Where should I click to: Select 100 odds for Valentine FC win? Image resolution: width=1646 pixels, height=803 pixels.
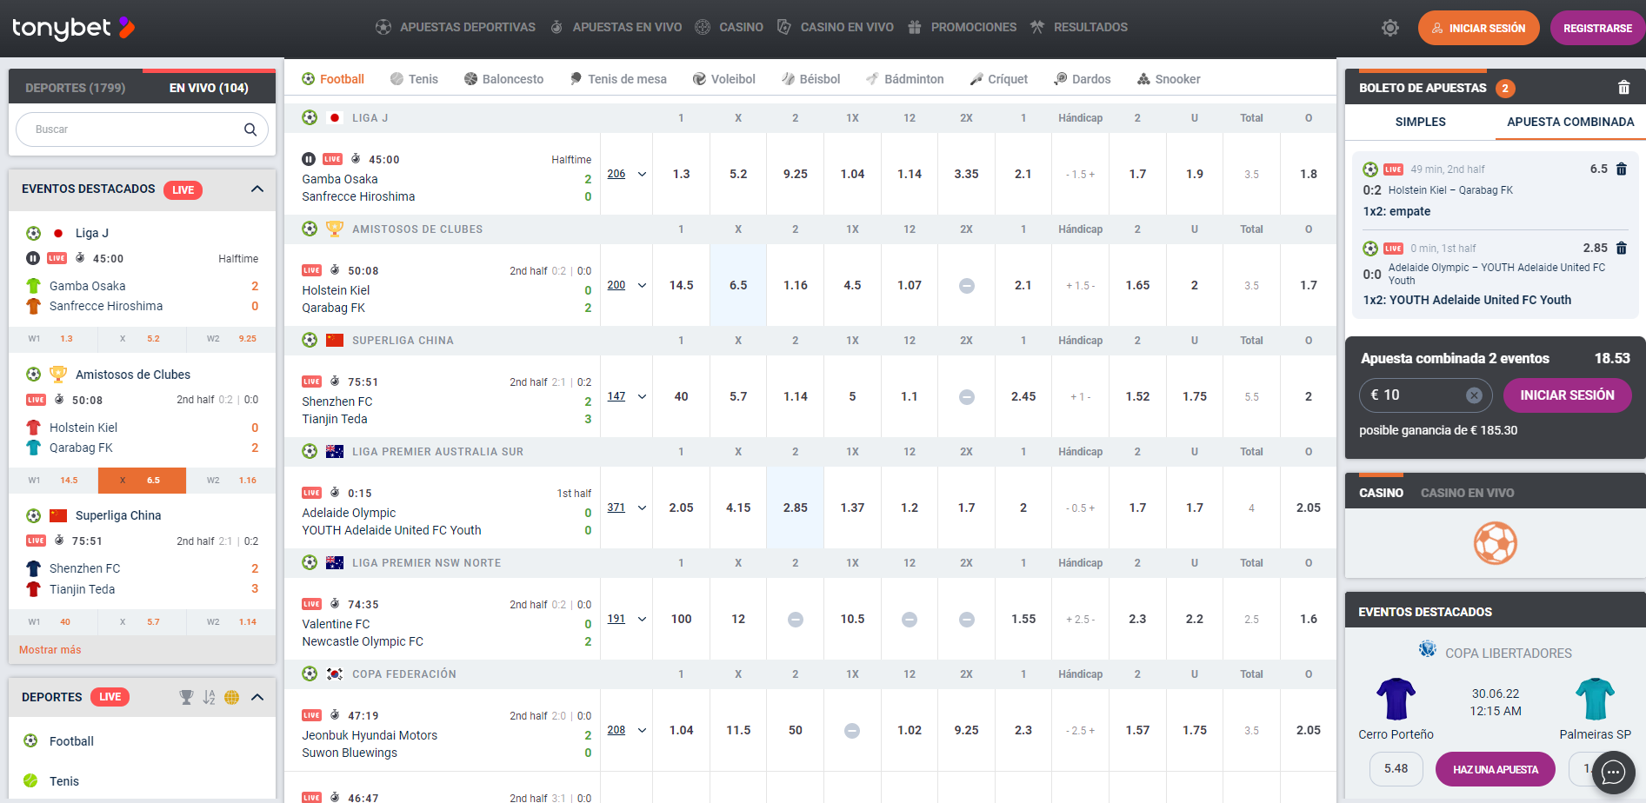[x=681, y=619]
